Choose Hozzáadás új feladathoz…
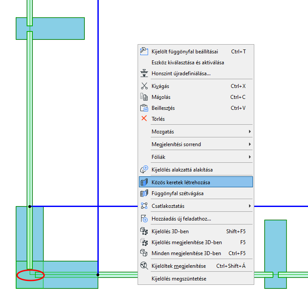This screenshot has height=305, width=308. (x=196, y=219)
